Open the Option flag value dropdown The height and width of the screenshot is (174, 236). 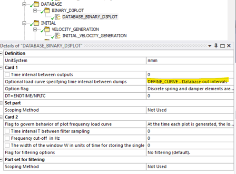point(190,89)
